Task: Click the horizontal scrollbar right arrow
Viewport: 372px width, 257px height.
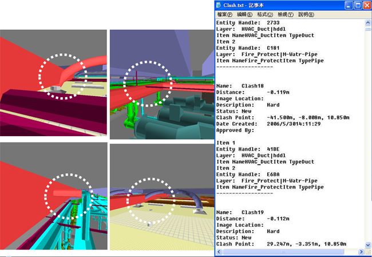Action: 361,251
